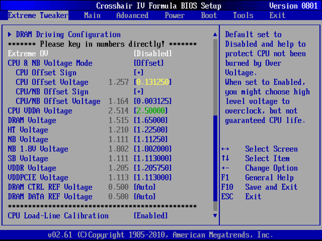Click the scrollbar up arrow
322x241 pixels.
click(215, 35)
